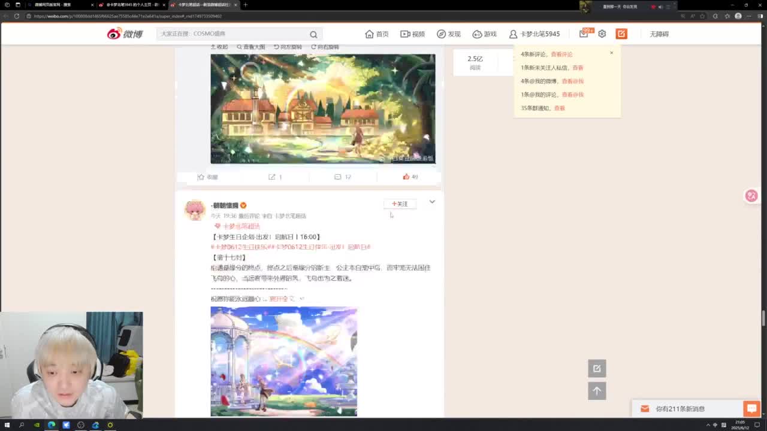The height and width of the screenshot is (431, 767).
Task: Click the browser address bar URL
Action: [x=128, y=16]
